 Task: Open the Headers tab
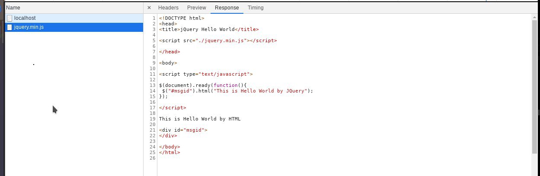tap(168, 8)
